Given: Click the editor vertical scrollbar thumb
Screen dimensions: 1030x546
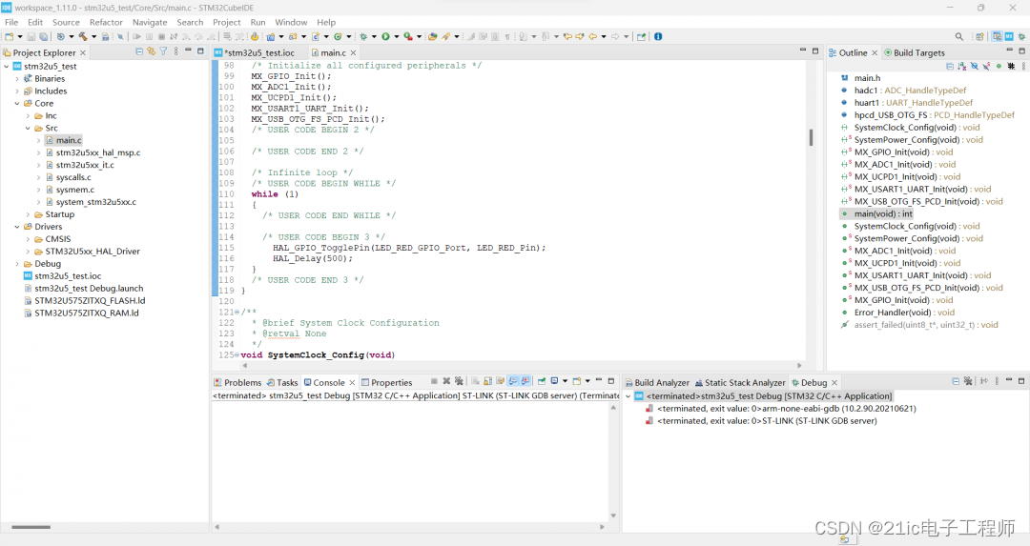Looking at the screenshot, I should click(811, 137).
